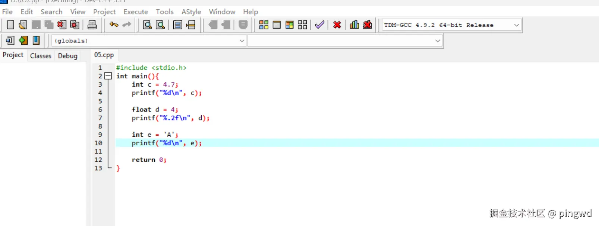Click the blue Goto Bookmark icon
This screenshot has height=226, width=599.
point(36,40)
